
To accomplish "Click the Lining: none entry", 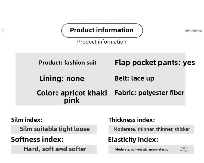I will [62, 79].
